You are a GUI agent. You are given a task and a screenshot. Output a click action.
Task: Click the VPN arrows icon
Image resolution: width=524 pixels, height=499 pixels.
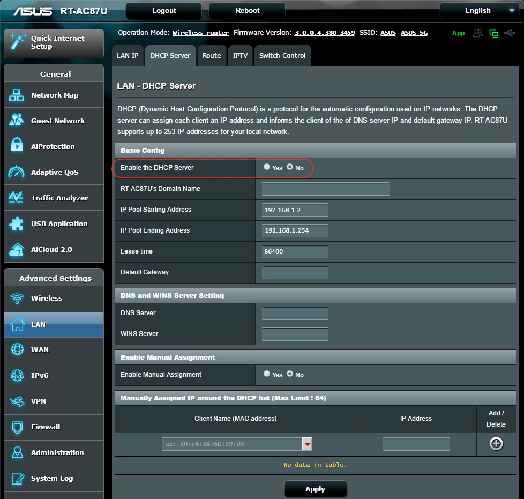pyautogui.click(x=17, y=401)
